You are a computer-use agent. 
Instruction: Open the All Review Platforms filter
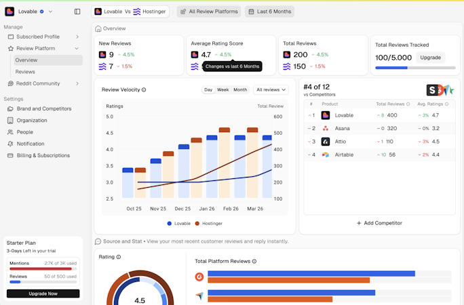click(x=209, y=12)
